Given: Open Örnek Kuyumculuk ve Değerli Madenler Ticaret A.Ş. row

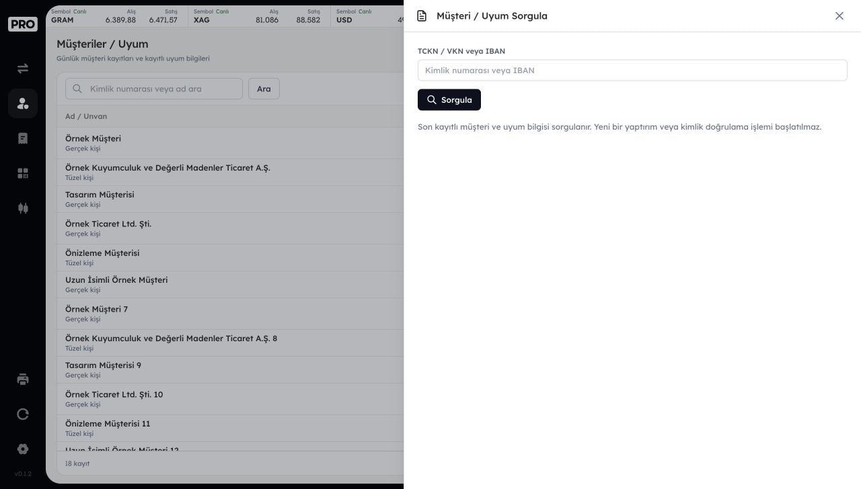Looking at the screenshot, I should pyautogui.click(x=230, y=172).
